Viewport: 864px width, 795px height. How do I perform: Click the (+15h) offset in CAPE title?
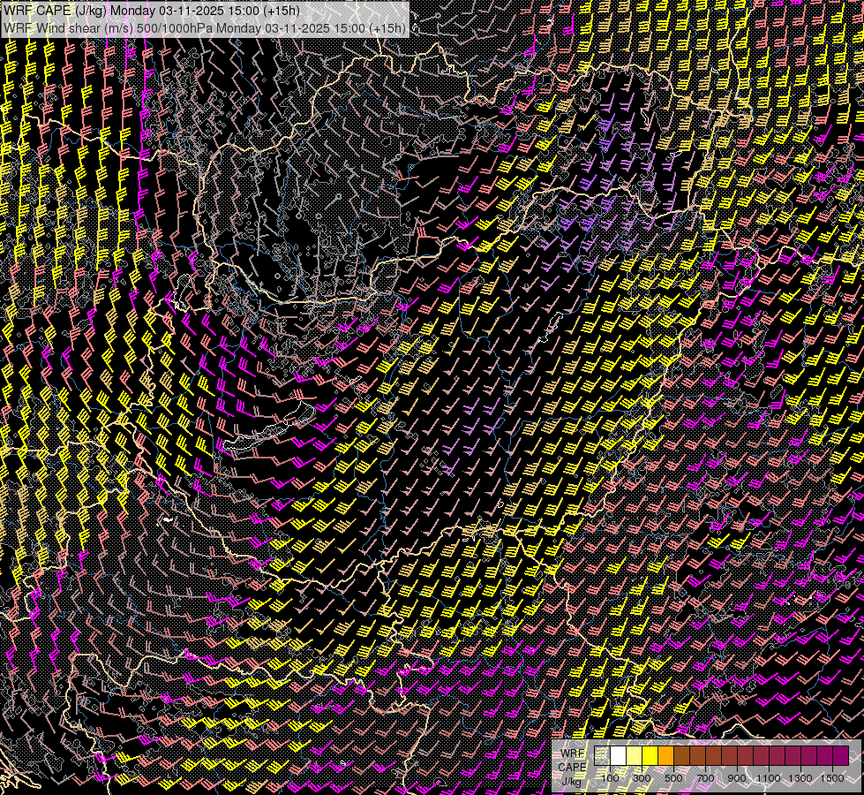click(x=281, y=11)
